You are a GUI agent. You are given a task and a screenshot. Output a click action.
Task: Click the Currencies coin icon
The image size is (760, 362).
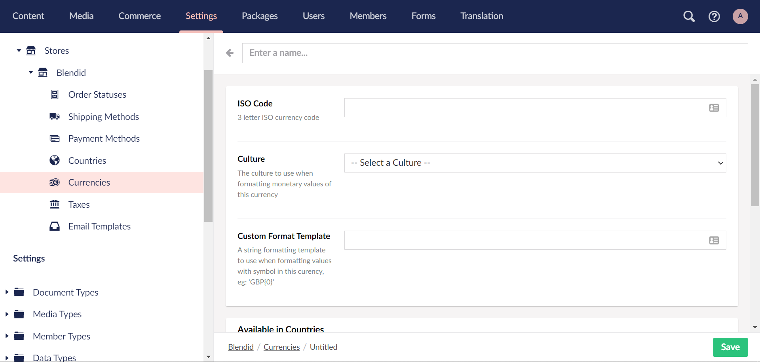(55, 182)
